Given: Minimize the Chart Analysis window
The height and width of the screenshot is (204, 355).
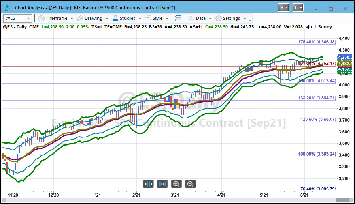Looking at the screenshot, I should tap(316, 9).
